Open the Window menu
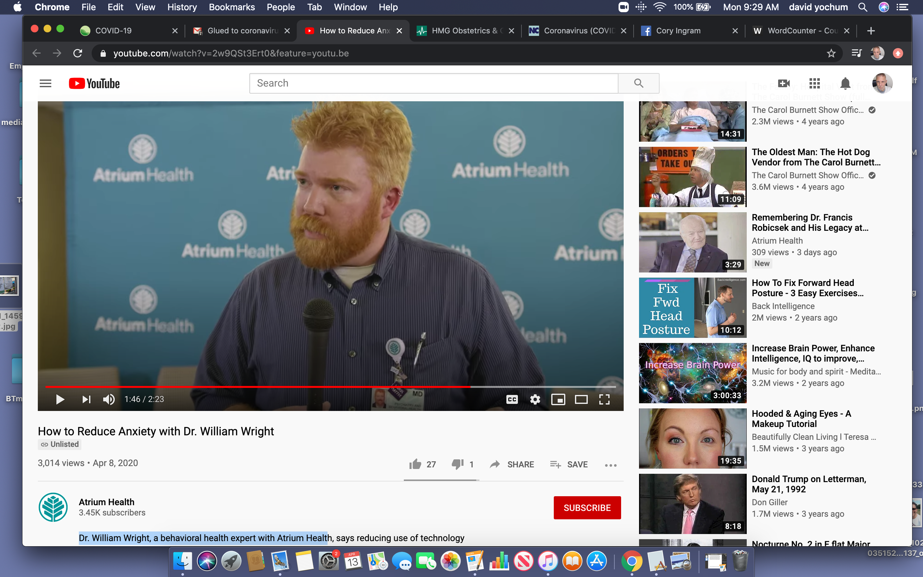Screen dimensions: 923x577 [350, 7]
